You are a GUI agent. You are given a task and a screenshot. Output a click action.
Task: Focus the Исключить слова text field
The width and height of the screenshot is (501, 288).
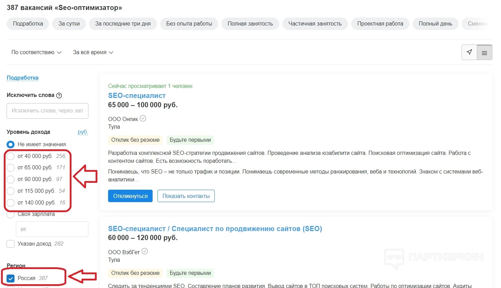coord(47,111)
